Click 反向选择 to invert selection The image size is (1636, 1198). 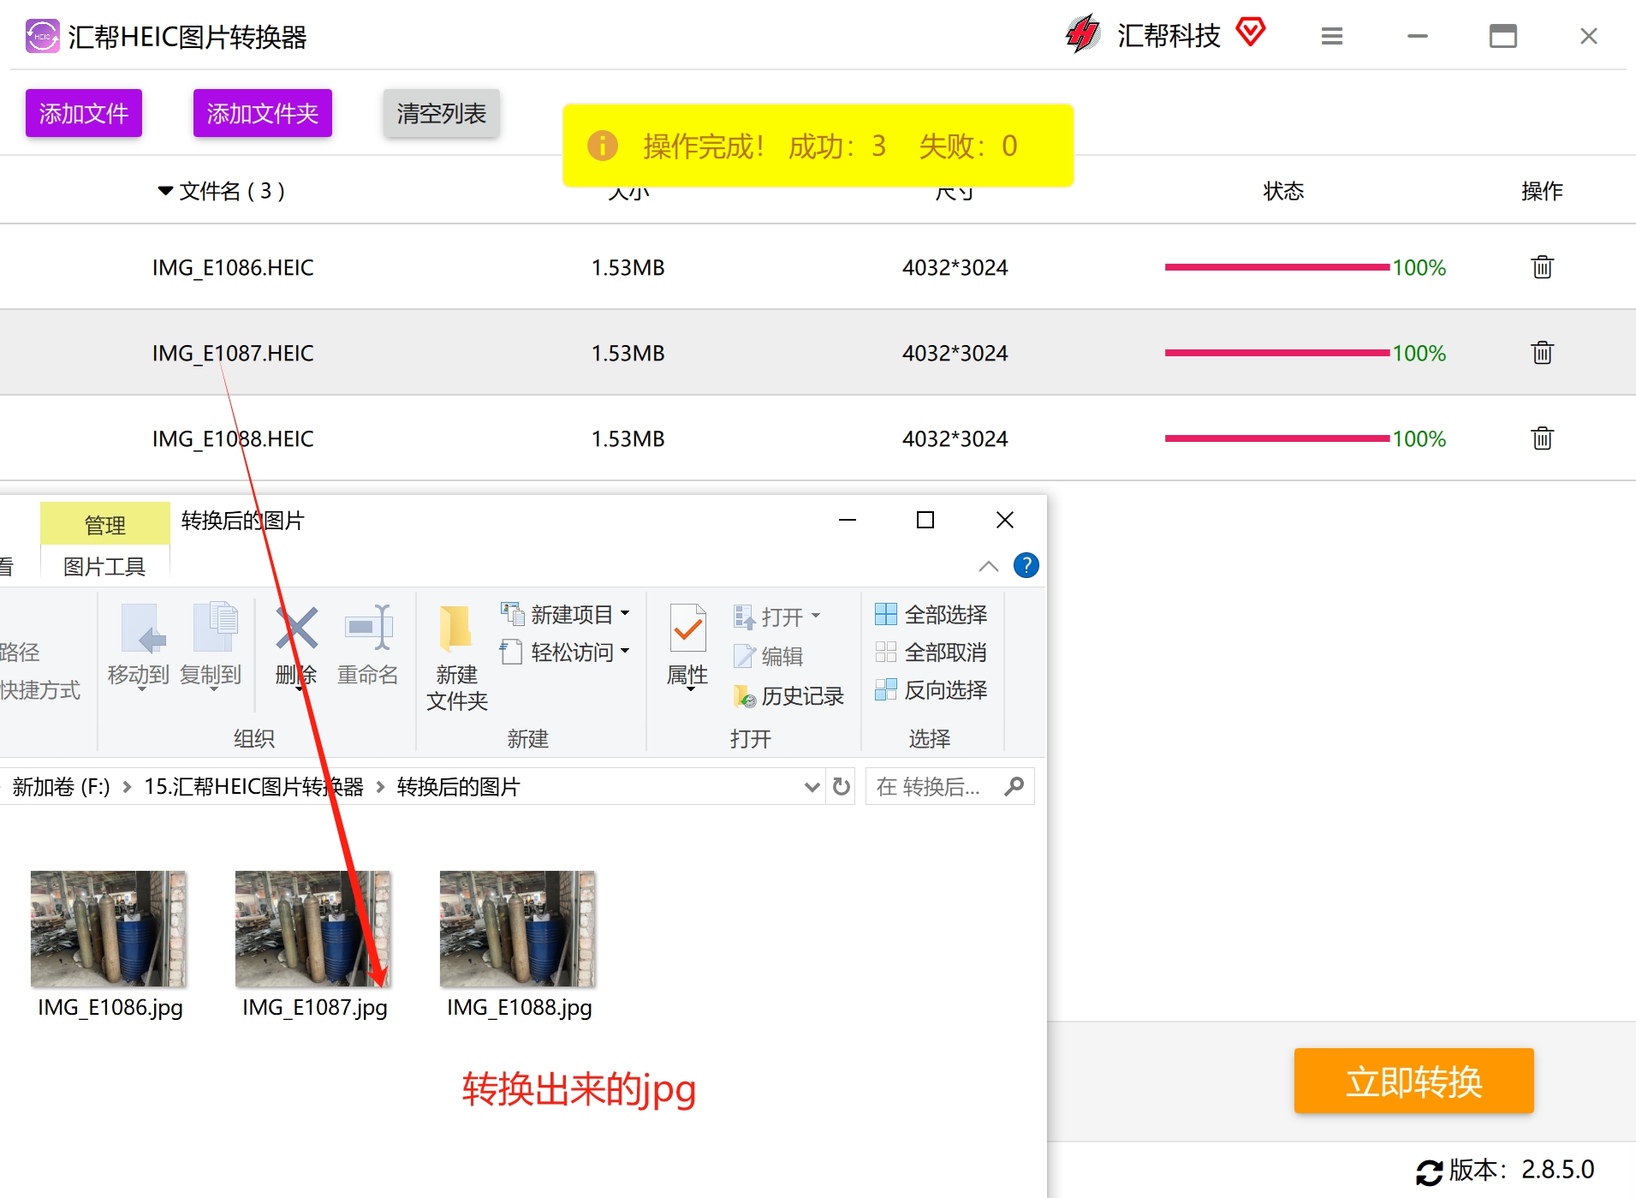tap(931, 690)
